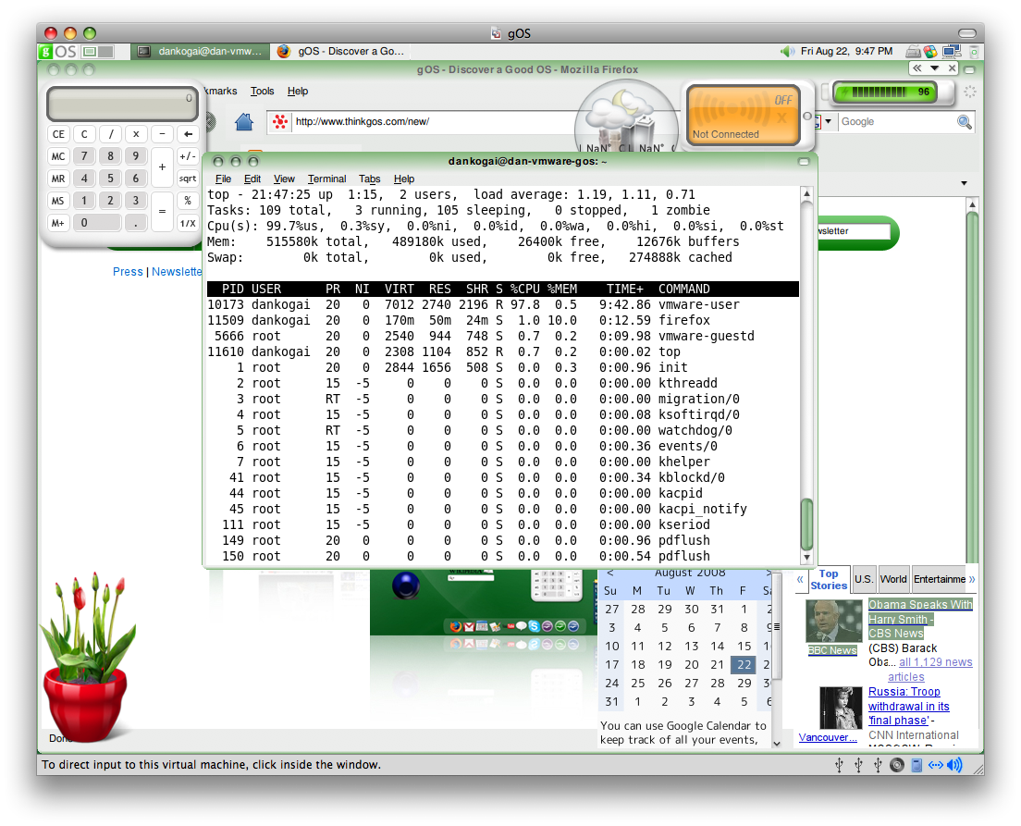Switch to the U.S. news tab
The image size is (1021, 826).
click(x=864, y=579)
